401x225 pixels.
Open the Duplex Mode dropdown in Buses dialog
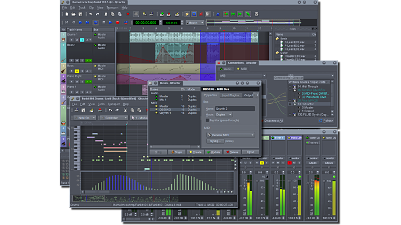224,115
